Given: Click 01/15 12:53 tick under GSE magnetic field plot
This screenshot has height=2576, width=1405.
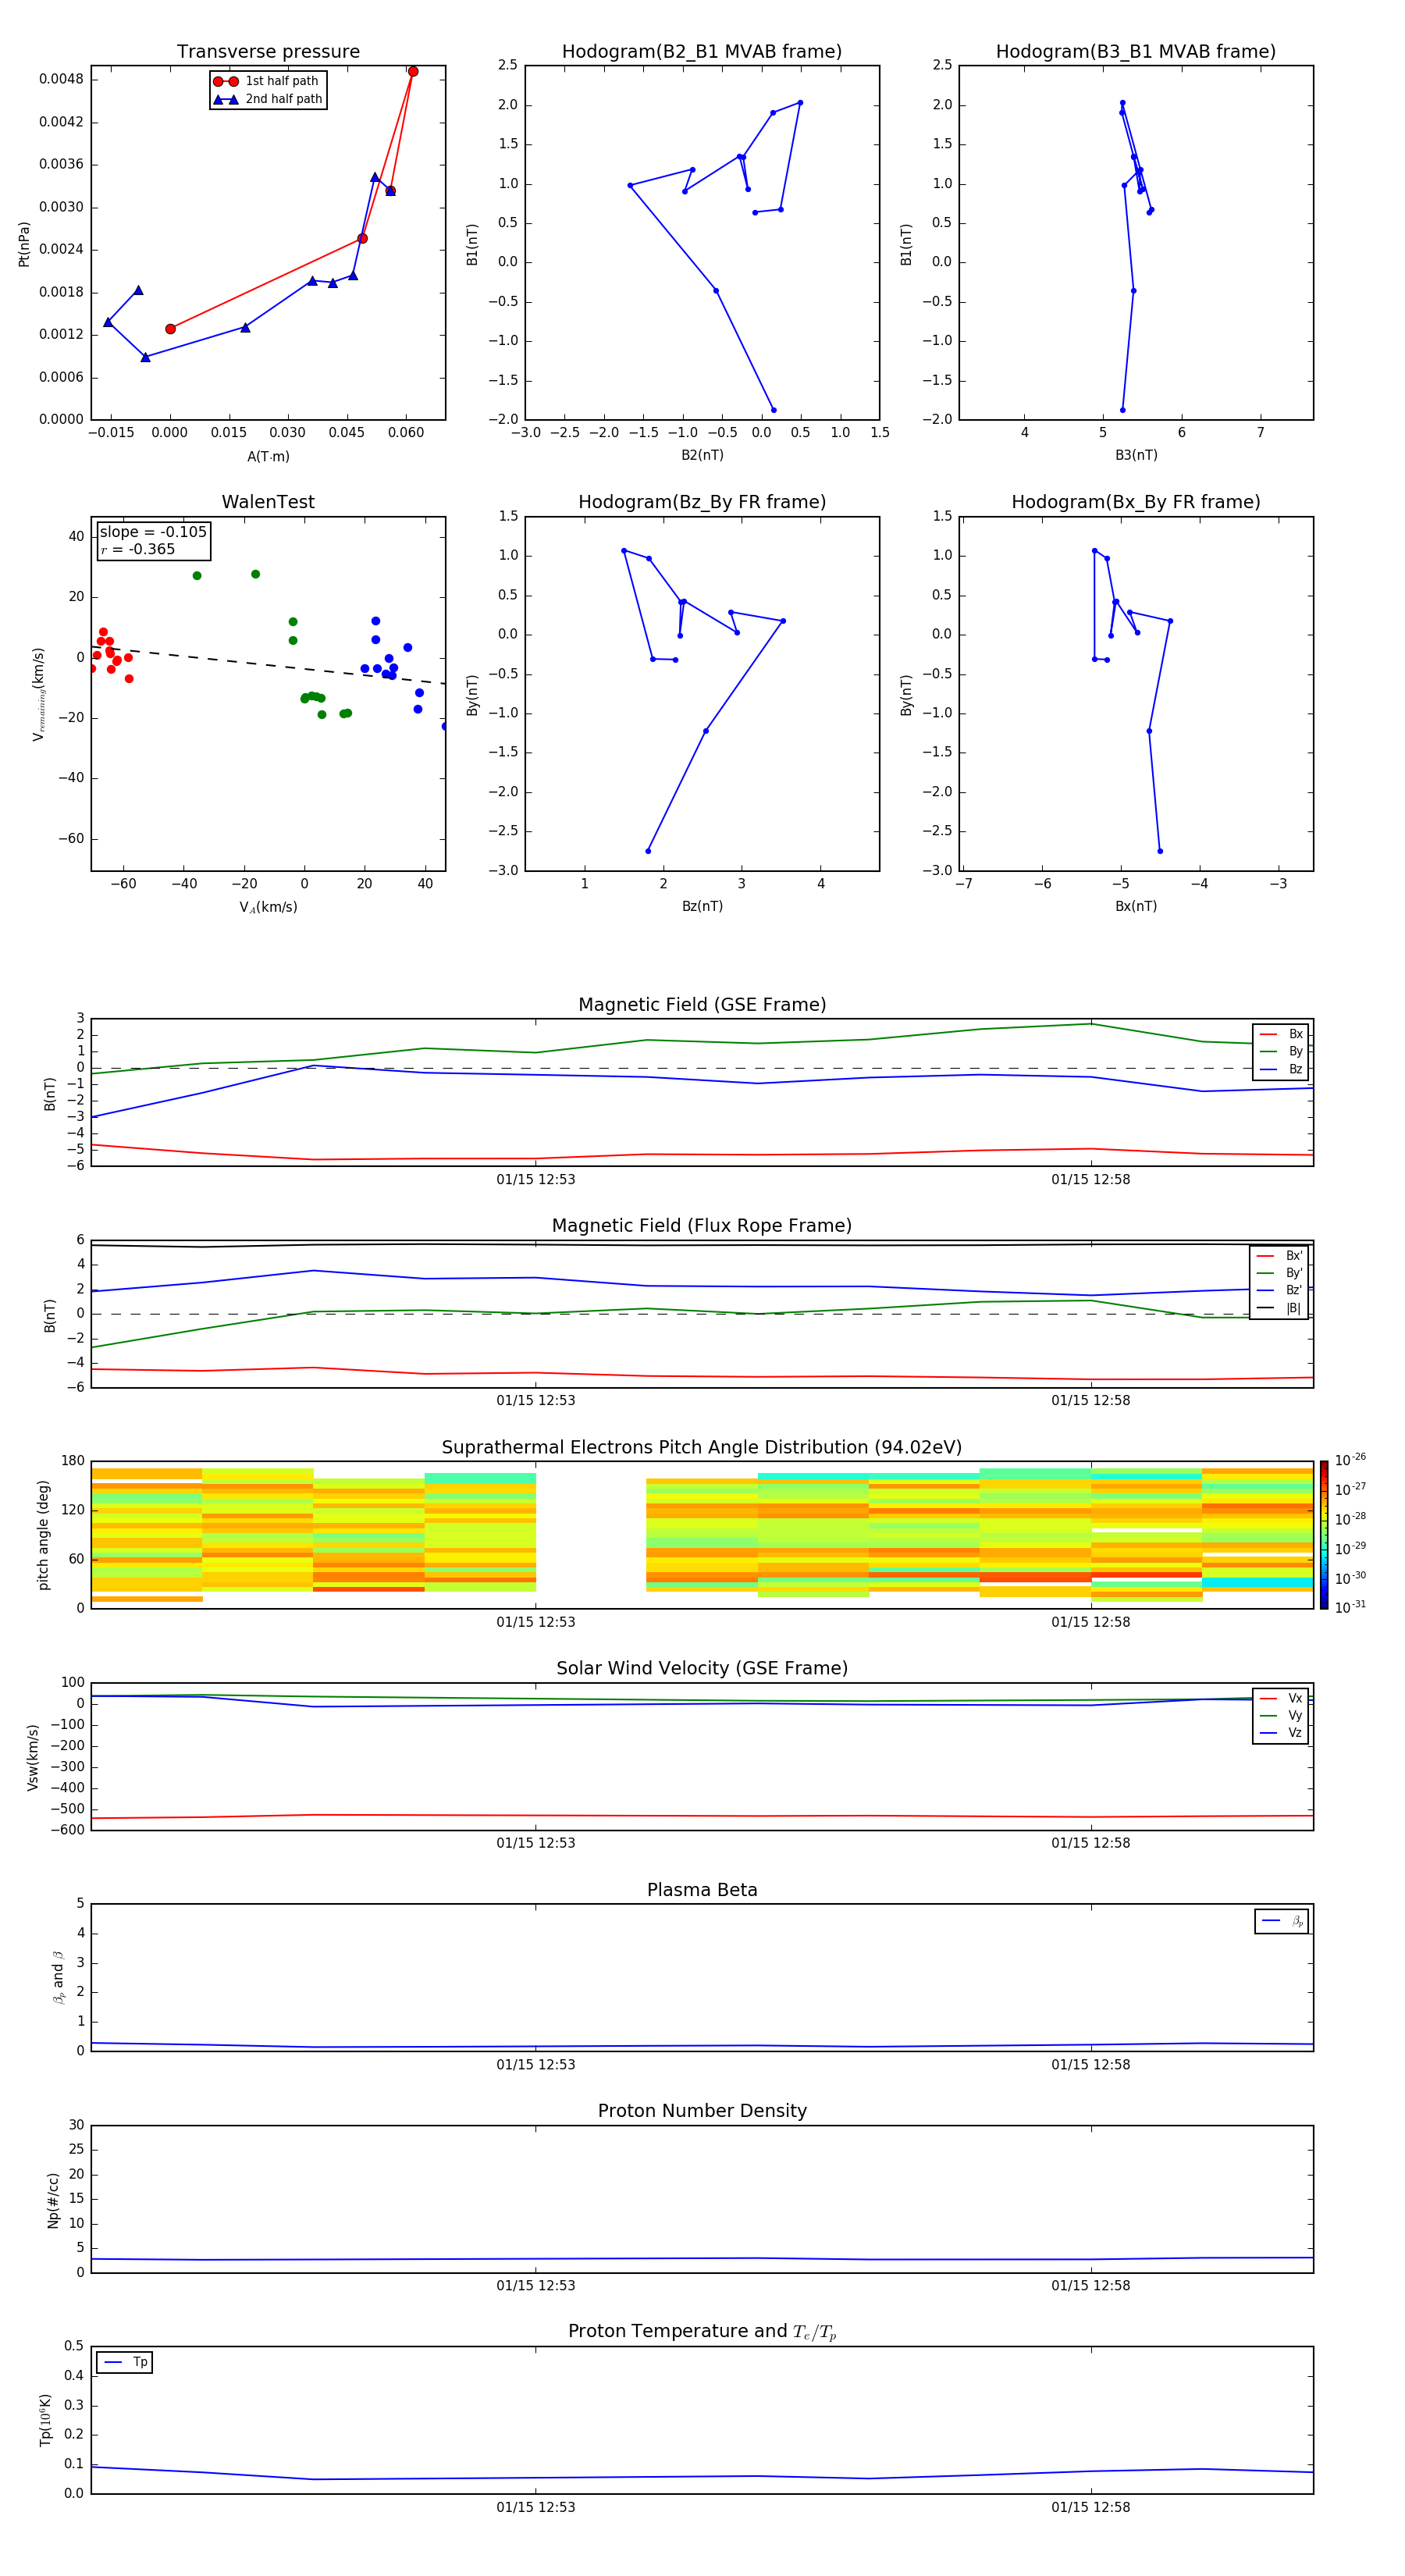Looking at the screenshot, I should coord(536,1180).
